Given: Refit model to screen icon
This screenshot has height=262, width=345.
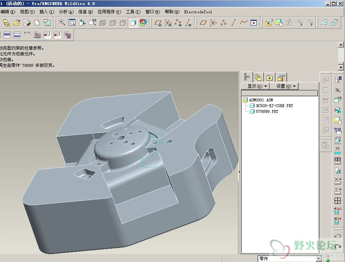Looking at the screenshot, I should (72, 23).
